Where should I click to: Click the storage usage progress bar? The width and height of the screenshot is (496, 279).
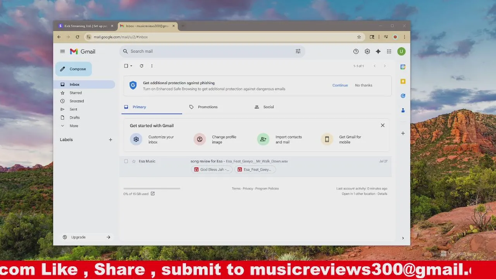click(152, 189)
